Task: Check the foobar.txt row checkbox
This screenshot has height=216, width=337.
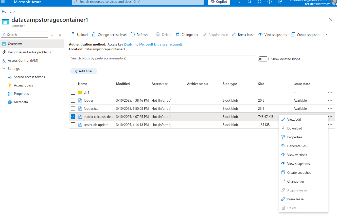Action: (x=73, y=109)
